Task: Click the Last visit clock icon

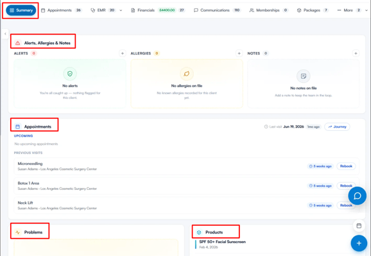Action: point(266,127)
